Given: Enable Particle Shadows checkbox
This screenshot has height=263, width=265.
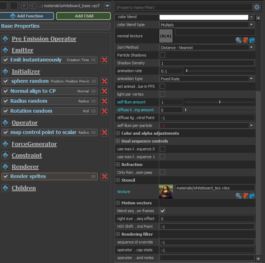Looking at the screenshot, I should 163,55.
